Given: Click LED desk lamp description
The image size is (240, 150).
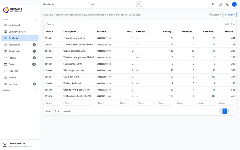Looking at the screenshot, I should pyautogui.click(x=71, y=77).
